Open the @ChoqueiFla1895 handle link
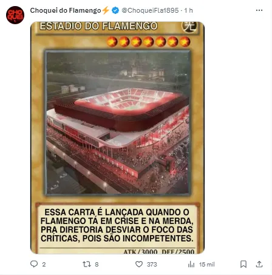 pyautogui.click(x=150, y=10)
